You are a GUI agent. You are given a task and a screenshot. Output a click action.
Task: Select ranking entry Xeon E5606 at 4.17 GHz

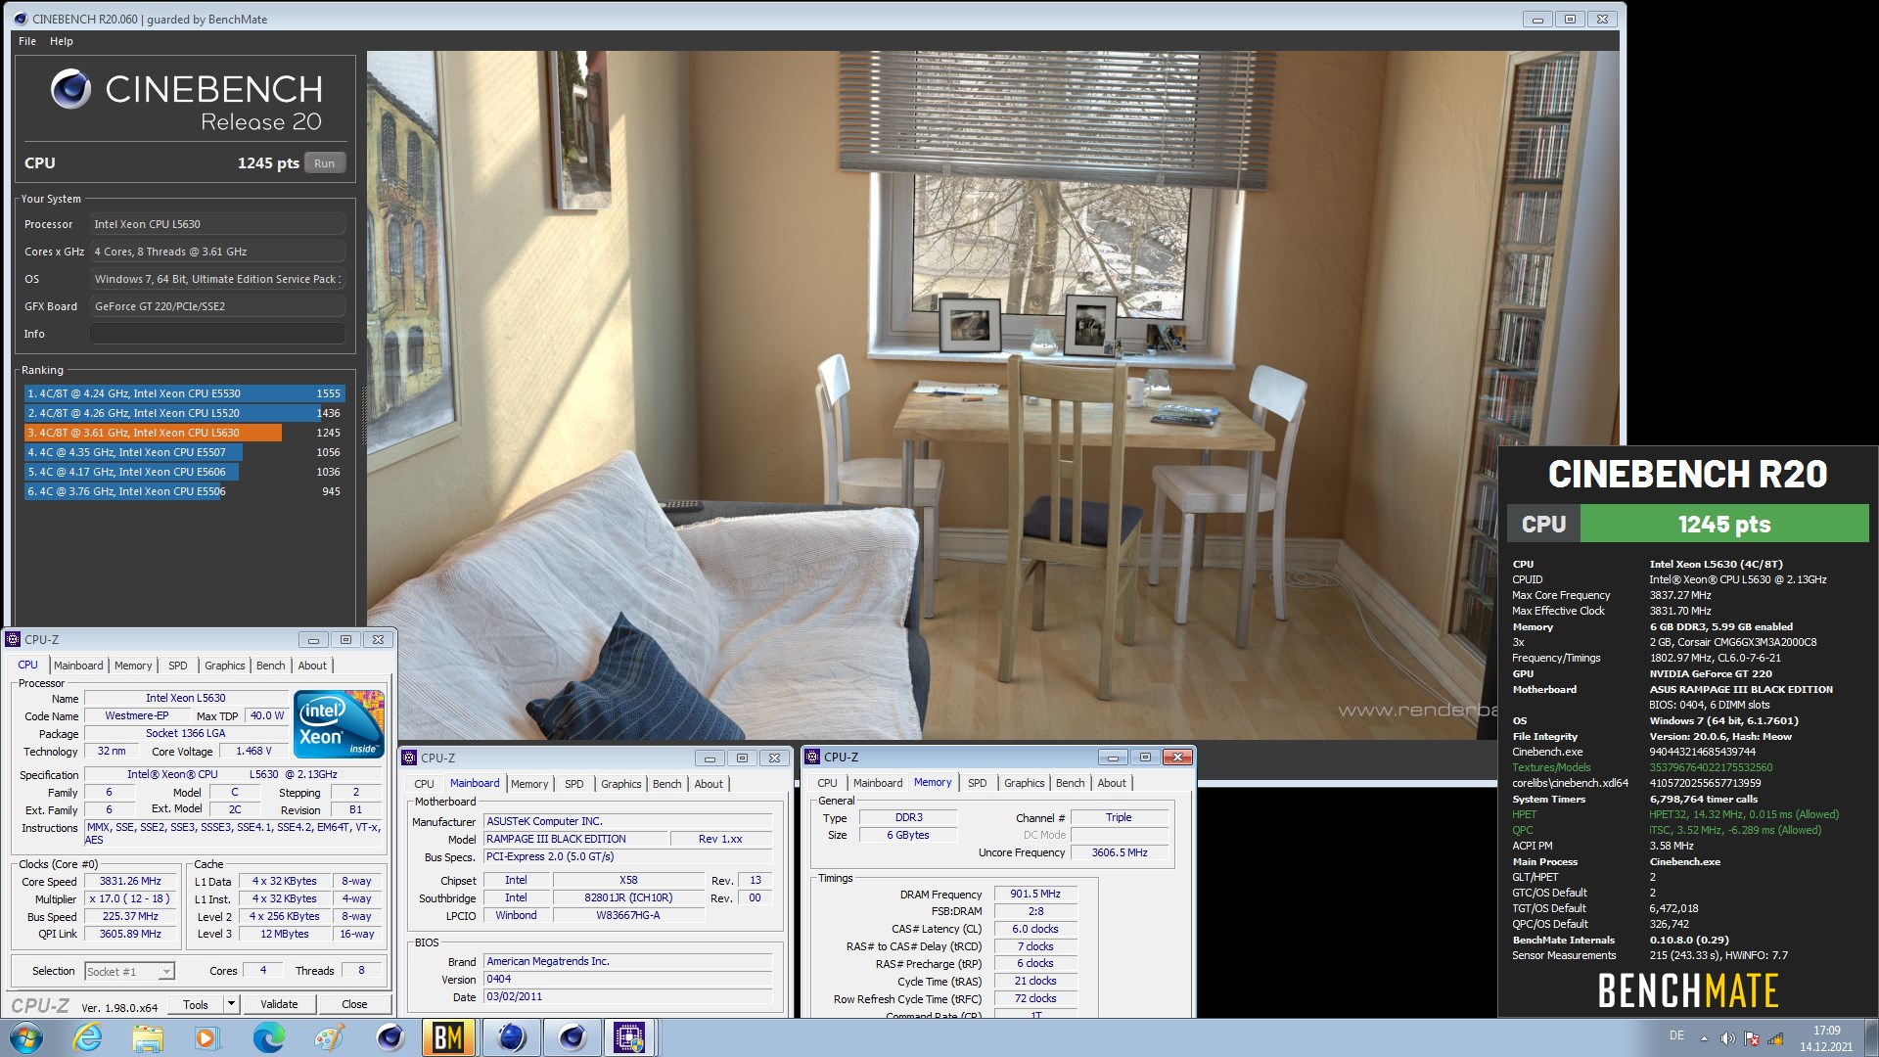click(x=184, y=472)
